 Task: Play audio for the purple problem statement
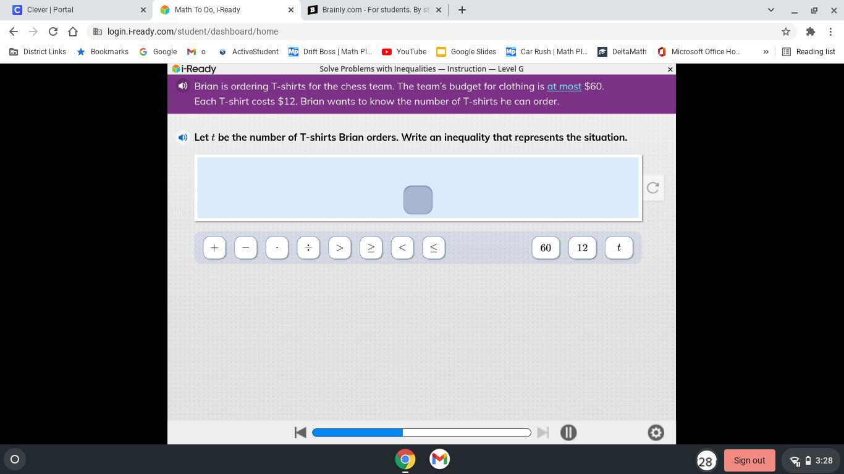(x=182, y=86)
